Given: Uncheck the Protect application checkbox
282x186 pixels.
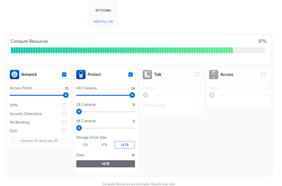Looking at the screenshot, I should 131,75.
